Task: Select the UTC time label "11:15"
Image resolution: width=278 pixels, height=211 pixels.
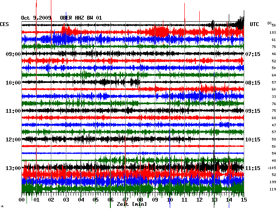Action: [253, 168]
